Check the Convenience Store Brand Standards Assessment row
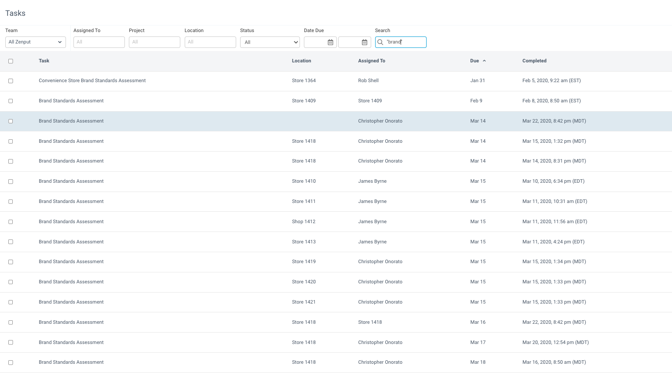The width and height of the screenshot is (672, 373). coord(11,81)
